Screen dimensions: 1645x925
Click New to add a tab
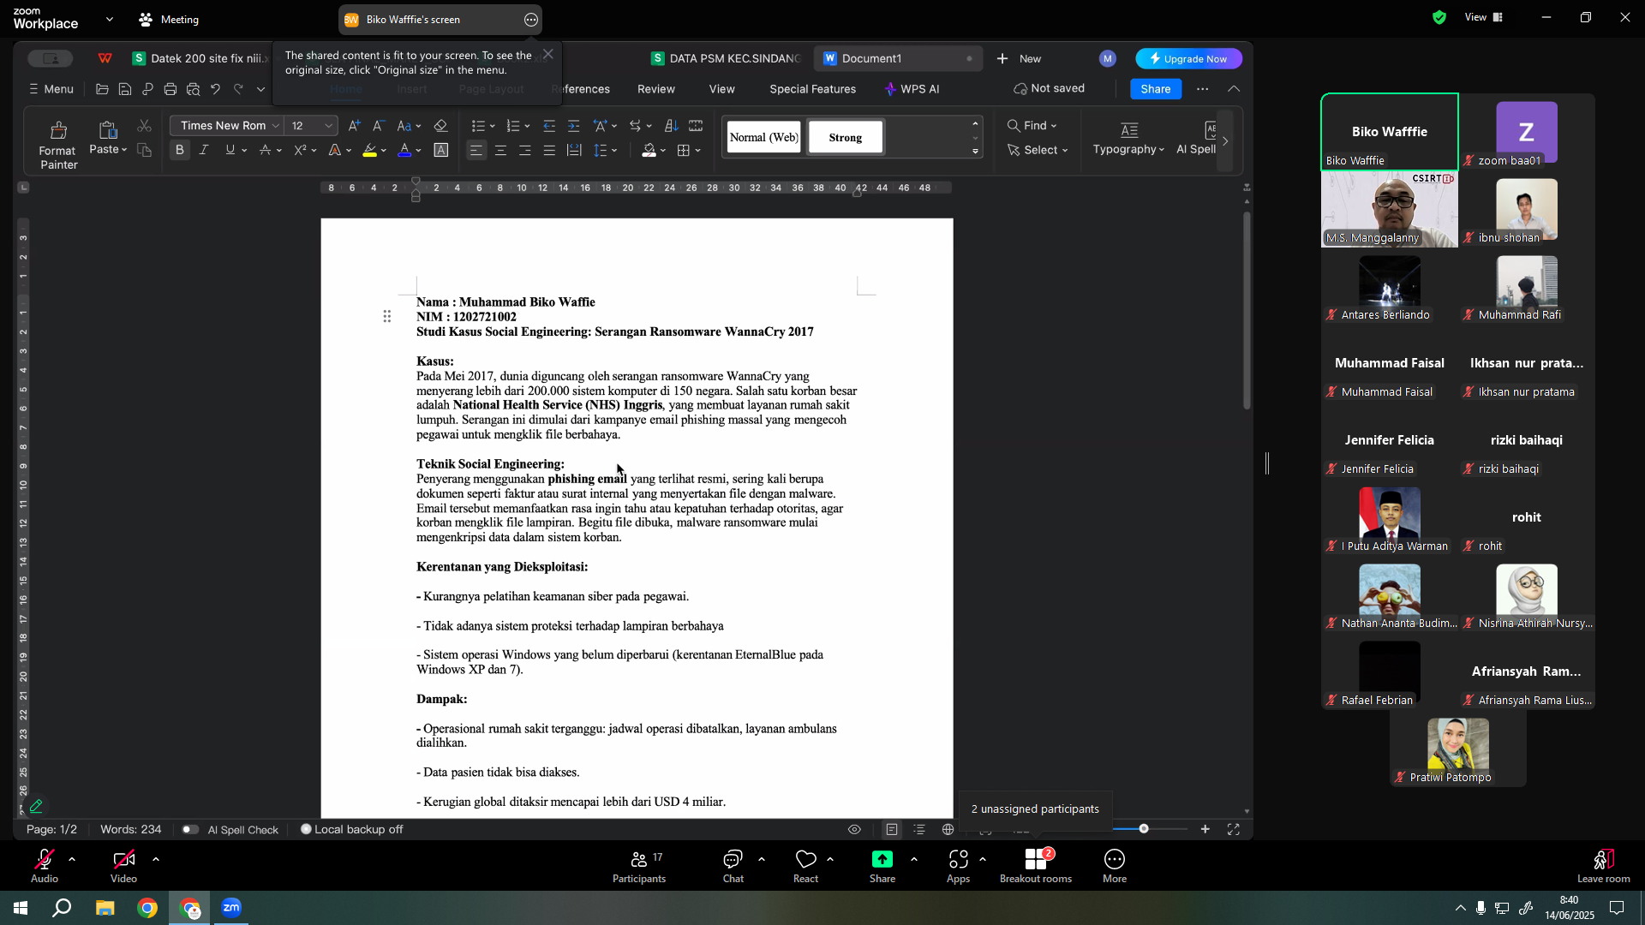point(1019,58)
